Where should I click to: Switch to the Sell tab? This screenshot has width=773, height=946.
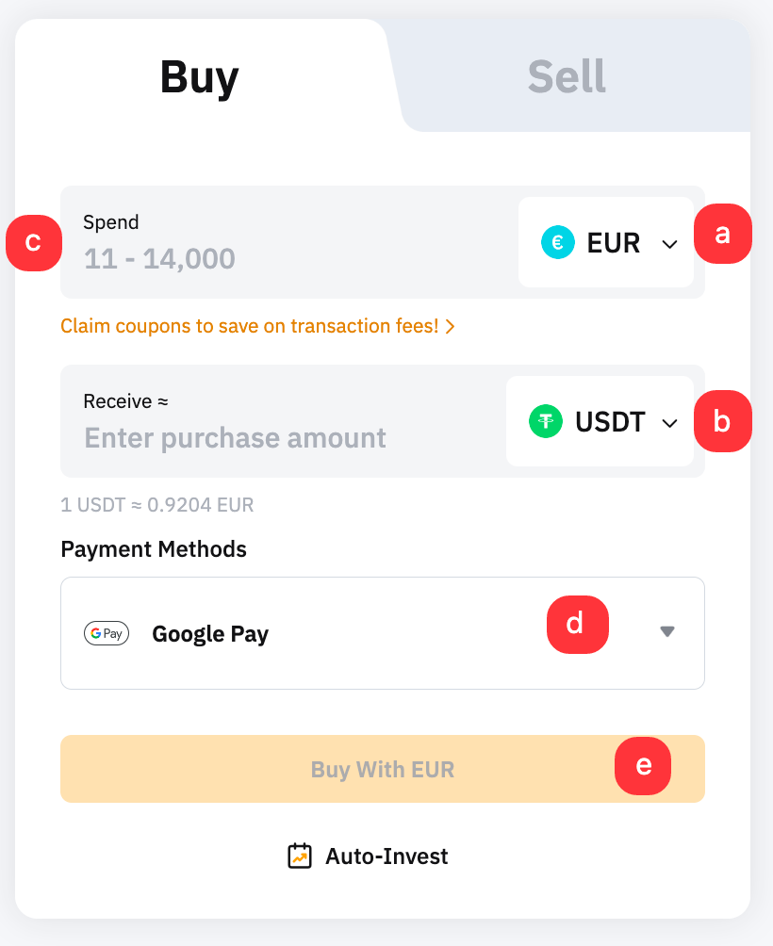click(567, 76)
